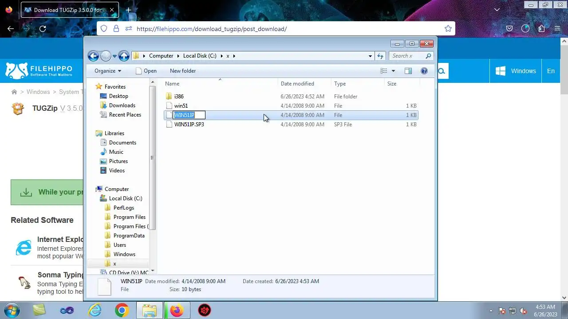Open the Windows Start button
Image resolution: width=568 pixels, height=319 pixels.
click(x=12, y=310)
